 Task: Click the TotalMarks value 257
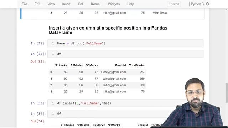click(142, 72)
